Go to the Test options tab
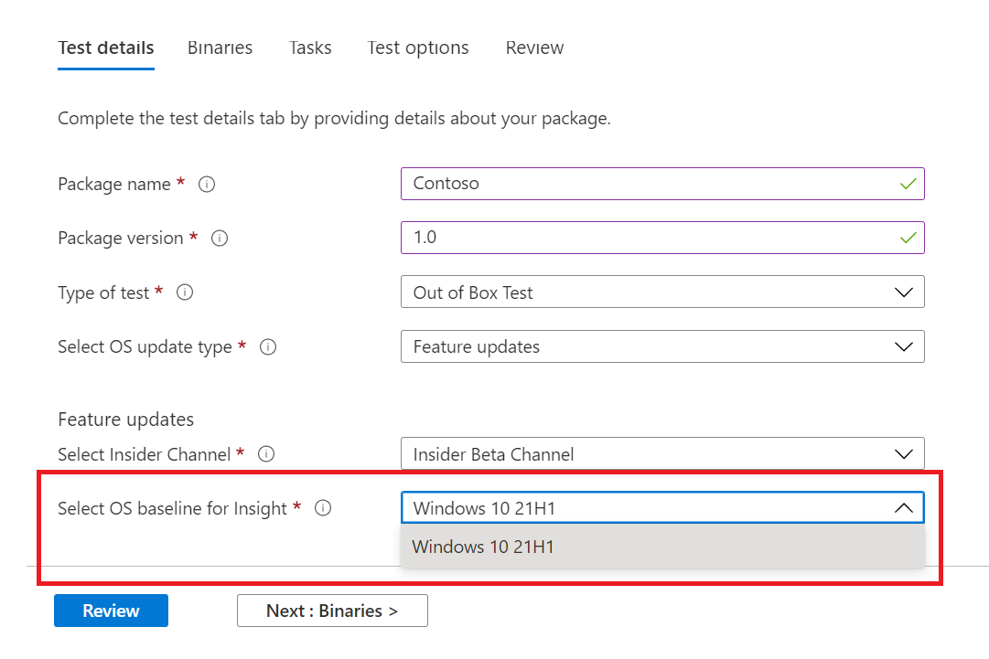This screenshot has width=989, height=659. tap(418, 48)
